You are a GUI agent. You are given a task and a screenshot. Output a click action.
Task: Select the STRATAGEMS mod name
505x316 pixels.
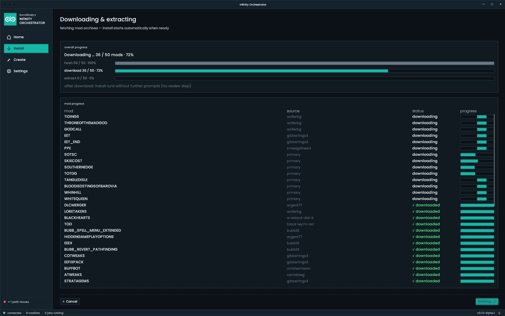point(77,281)
